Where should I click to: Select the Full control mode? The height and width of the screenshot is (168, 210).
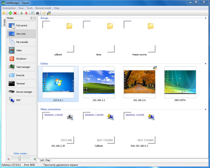click(x=21, y=25)
